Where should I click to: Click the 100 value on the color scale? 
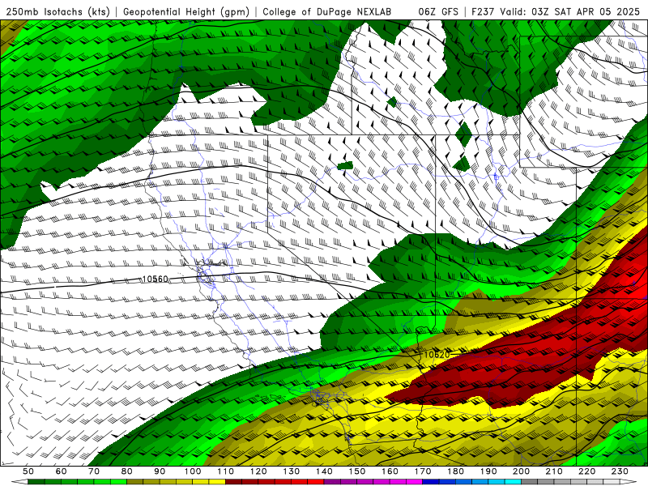click(x=193, y=471)
